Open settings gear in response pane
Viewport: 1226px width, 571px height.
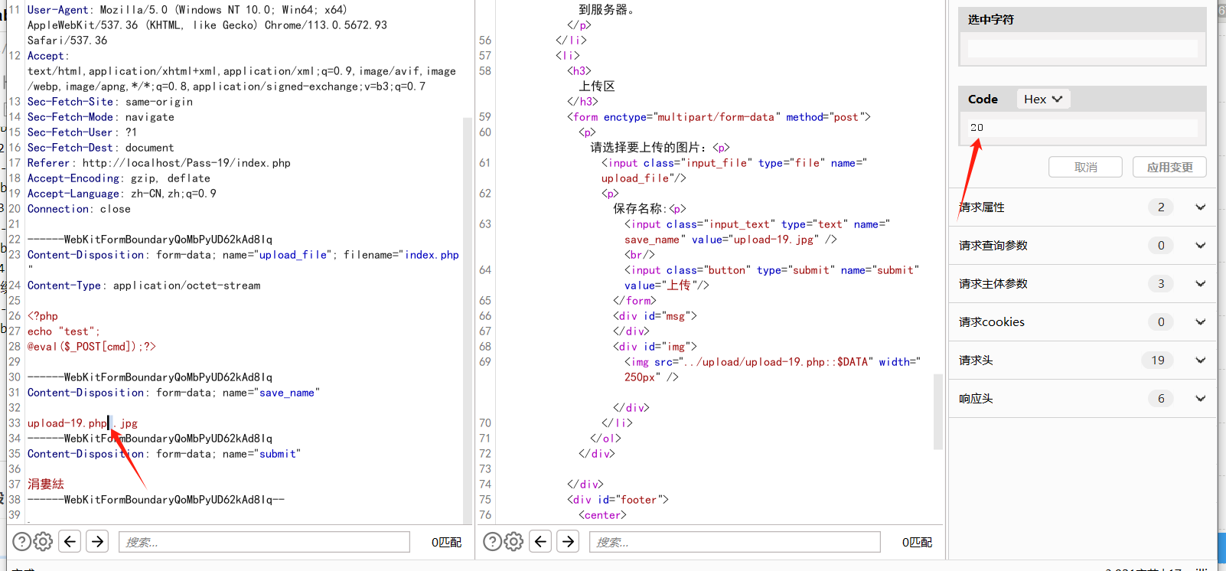(x=514, y=542)
